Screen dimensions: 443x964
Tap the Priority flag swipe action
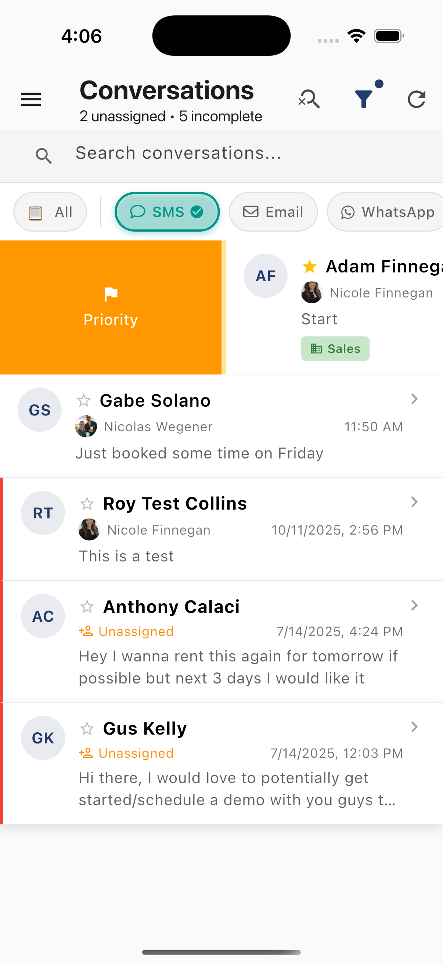tap(111, 307)
